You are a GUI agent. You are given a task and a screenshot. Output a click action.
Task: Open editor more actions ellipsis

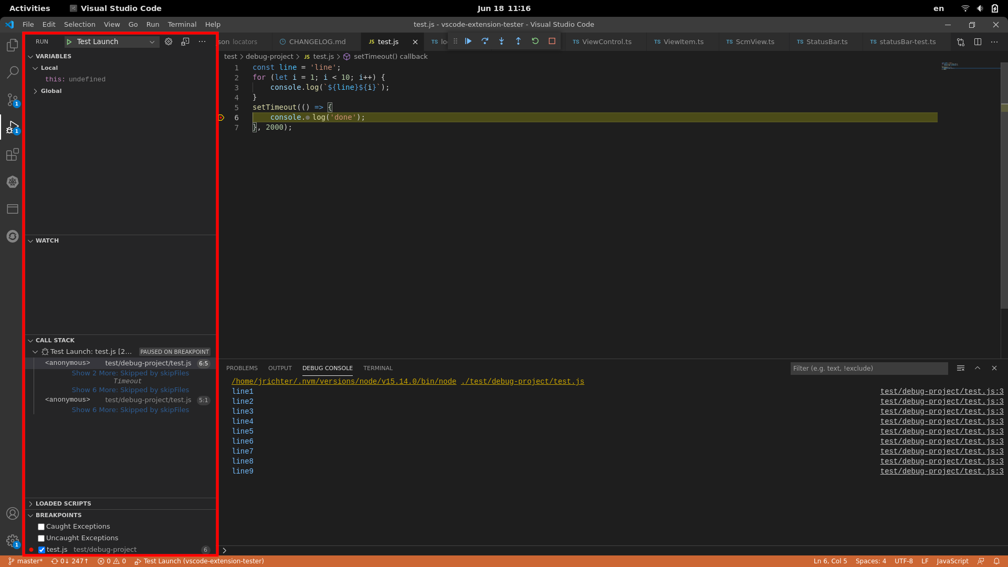994,42
